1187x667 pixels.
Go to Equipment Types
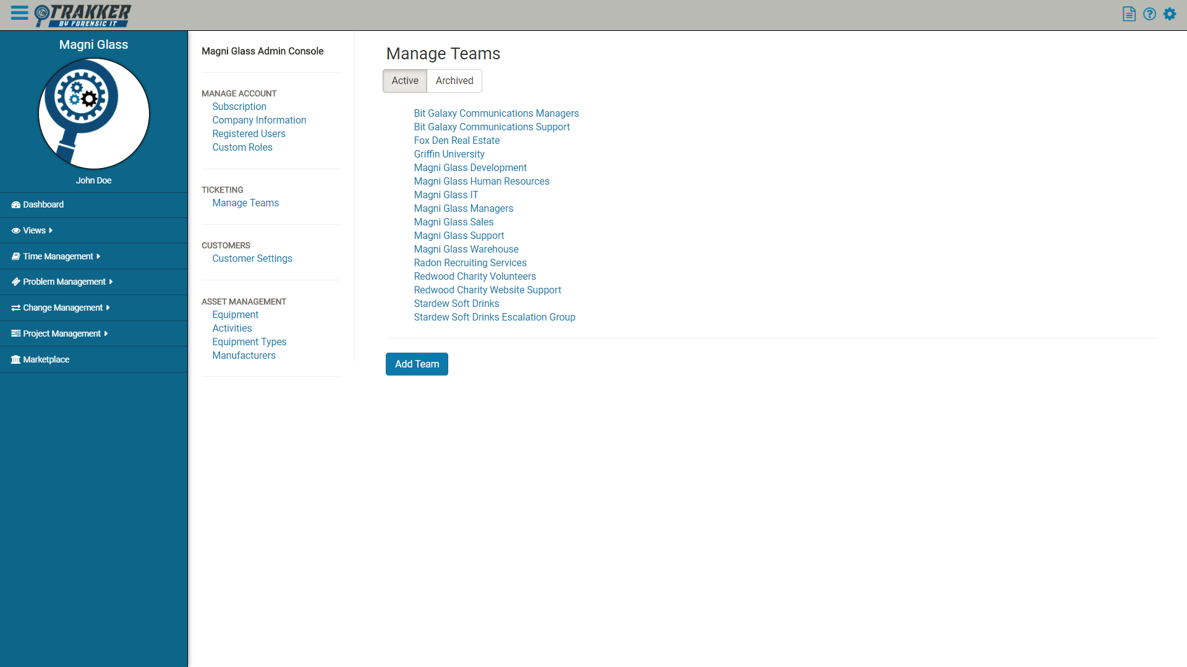pos(249,342)
